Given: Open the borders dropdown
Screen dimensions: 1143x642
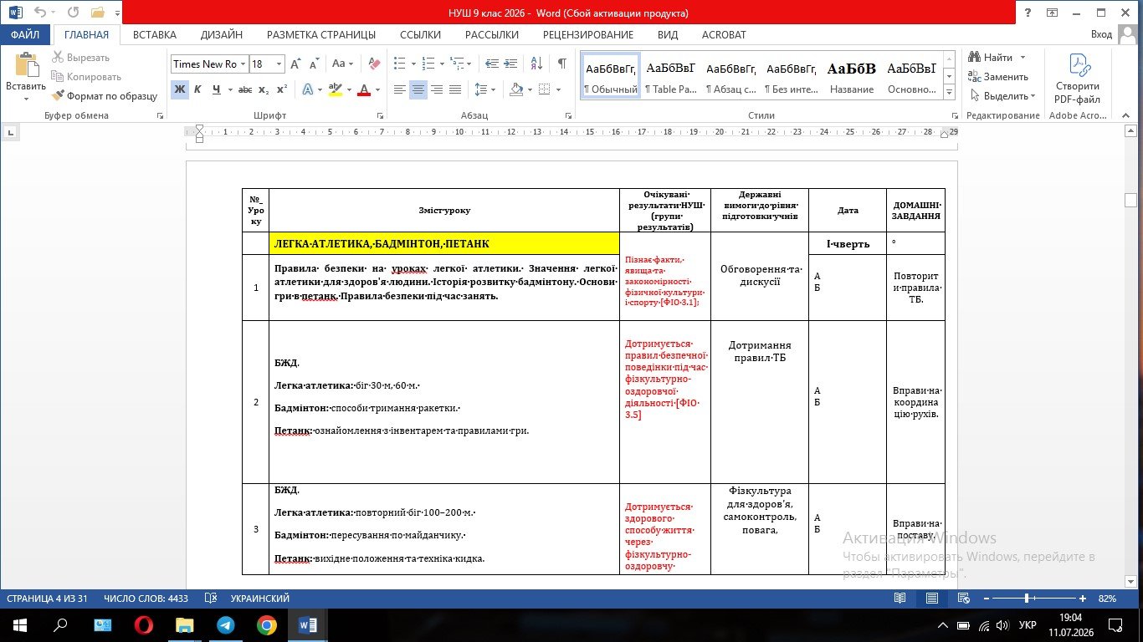Looking at the screenshot, I should [x=558, y=89].
